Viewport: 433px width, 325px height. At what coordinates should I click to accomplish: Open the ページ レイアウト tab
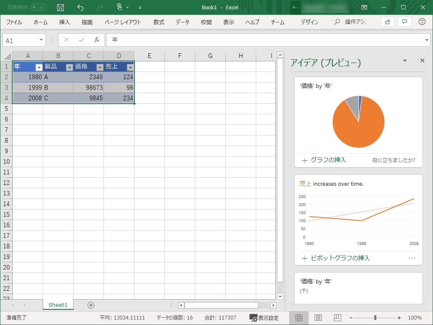123,22
